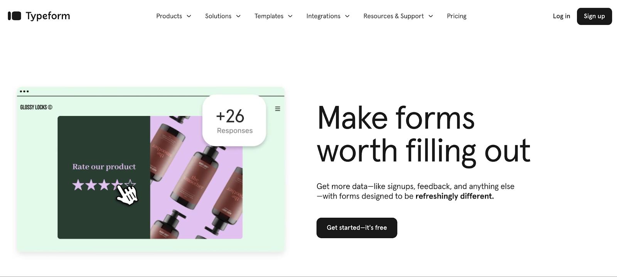This screenshot has width=617, height=277.
Task: Go to the Pricing page
Action: click(x=457, y=16)
